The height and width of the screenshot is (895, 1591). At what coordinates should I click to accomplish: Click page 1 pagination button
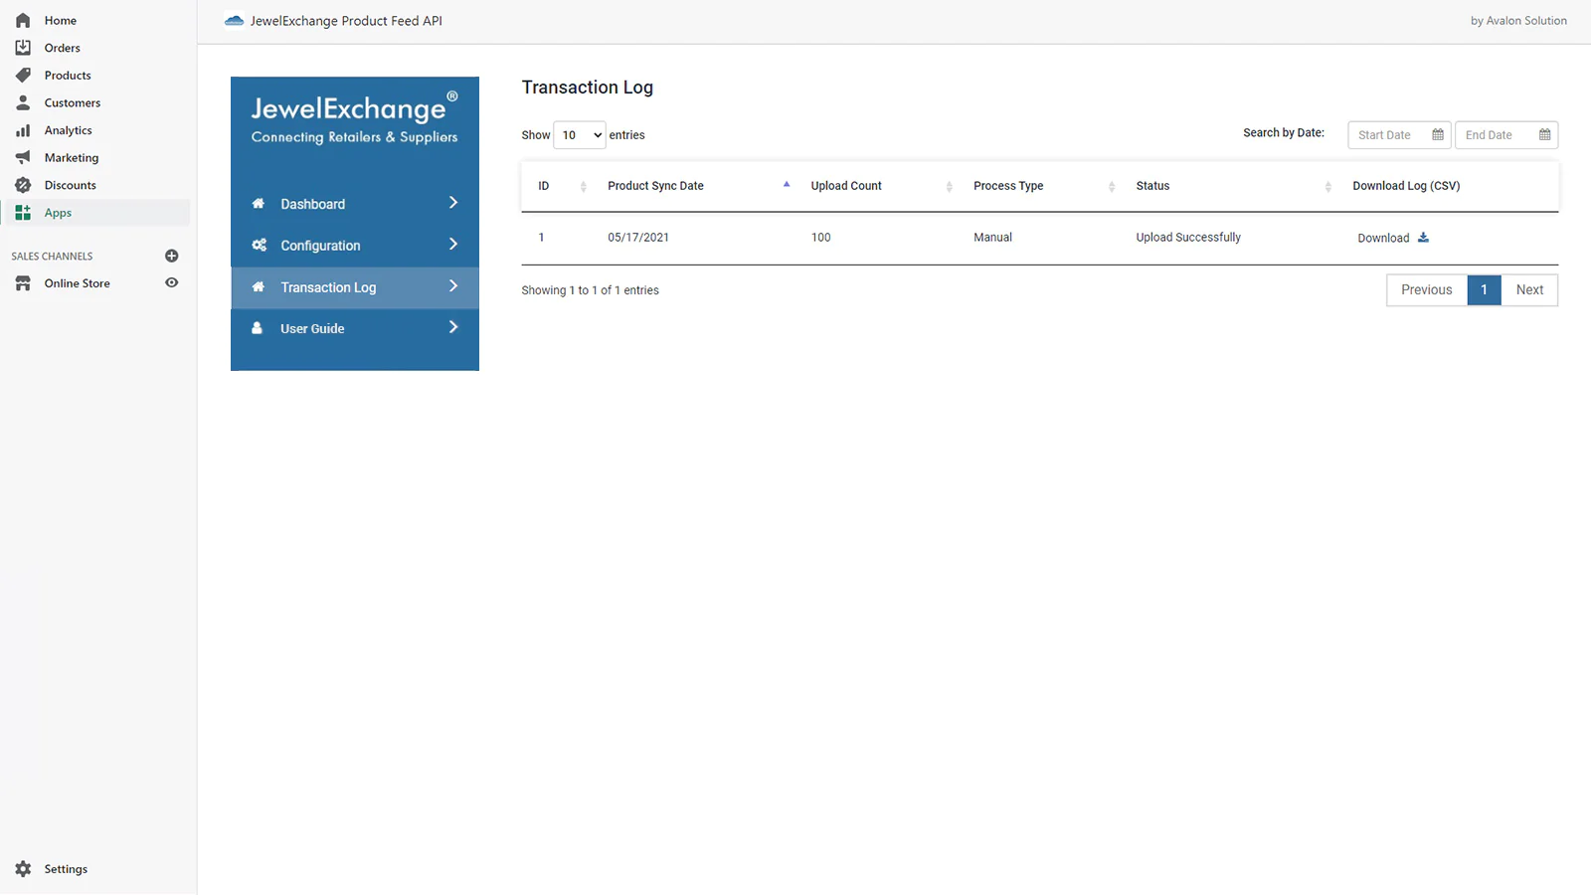(1484, 289)
